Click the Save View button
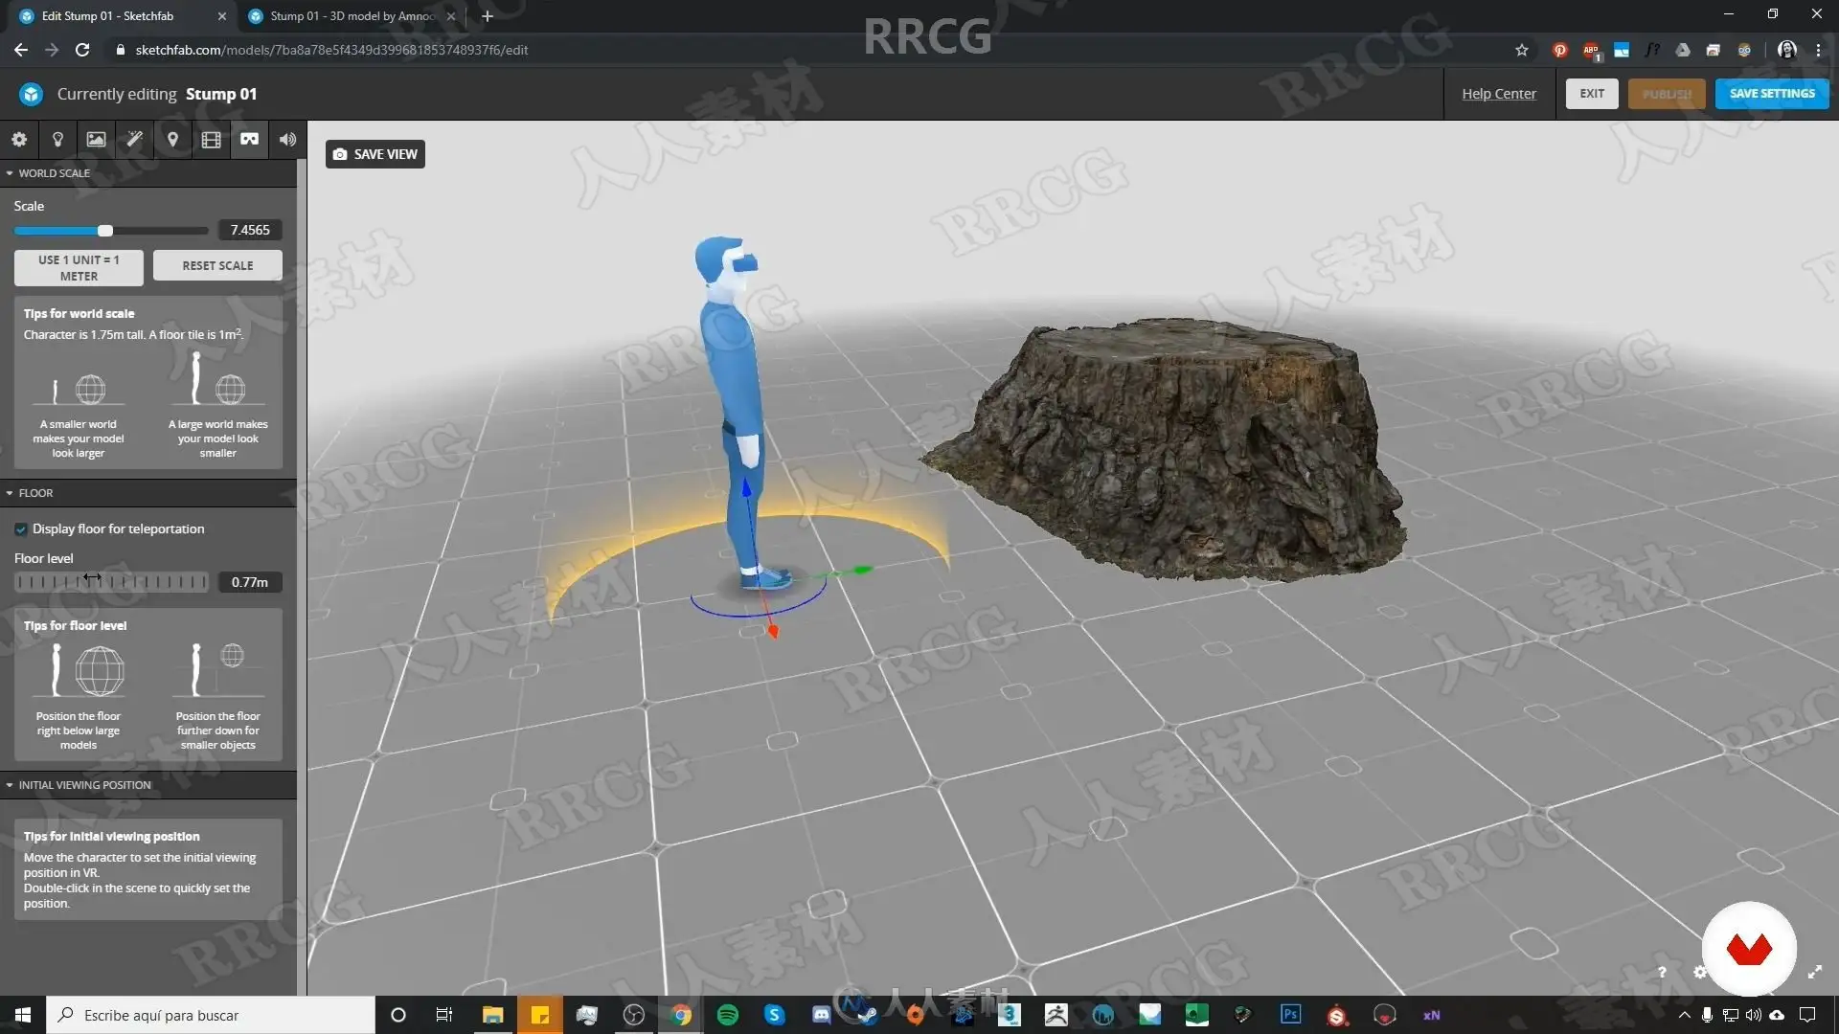The width and height of the screenshot is (1839, 1034). pyautogui.click(x=375, y=154)
